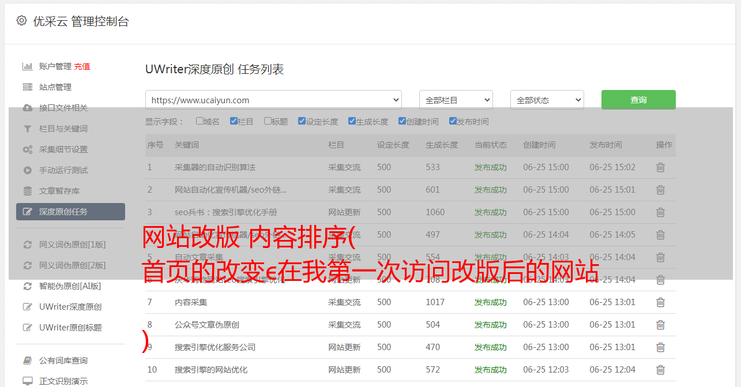Open UWriter深度原创 sidebar link
The width and height of the screenshot is (741, 387).
point(70,307)
